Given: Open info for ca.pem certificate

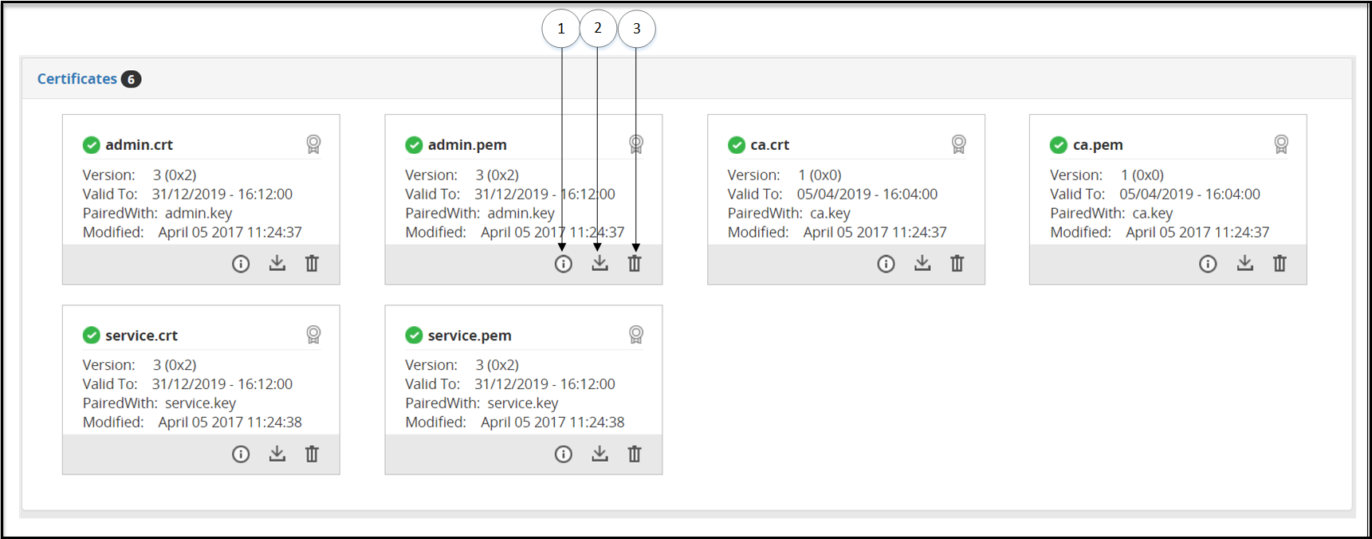Looking at the screenshot, I should (1208, 264).
